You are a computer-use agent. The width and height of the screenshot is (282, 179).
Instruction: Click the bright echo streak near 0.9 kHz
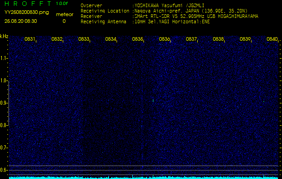tap(153, 101)
